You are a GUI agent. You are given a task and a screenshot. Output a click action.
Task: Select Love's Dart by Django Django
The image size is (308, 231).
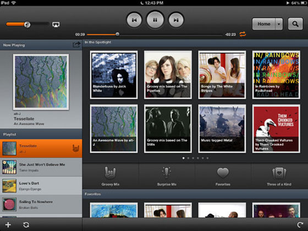[x=41, y=186]
